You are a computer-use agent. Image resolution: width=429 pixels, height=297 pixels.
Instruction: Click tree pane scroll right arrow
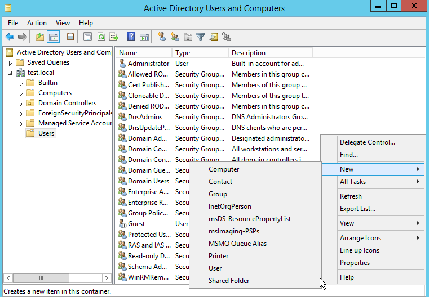pyautogui.click(x=107, y=278)
